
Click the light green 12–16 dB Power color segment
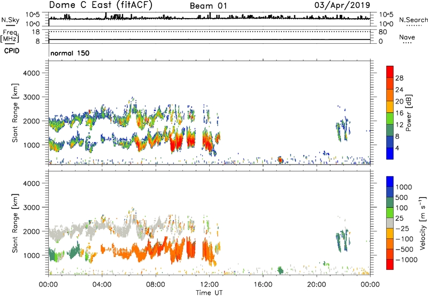click(390, 119)
